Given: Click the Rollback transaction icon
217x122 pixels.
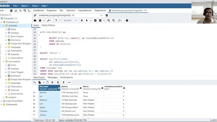Looking at the screenshot, I should click(114, 20).
